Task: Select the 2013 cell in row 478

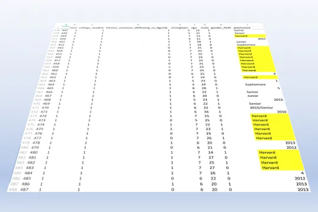Action: (290, 143)
